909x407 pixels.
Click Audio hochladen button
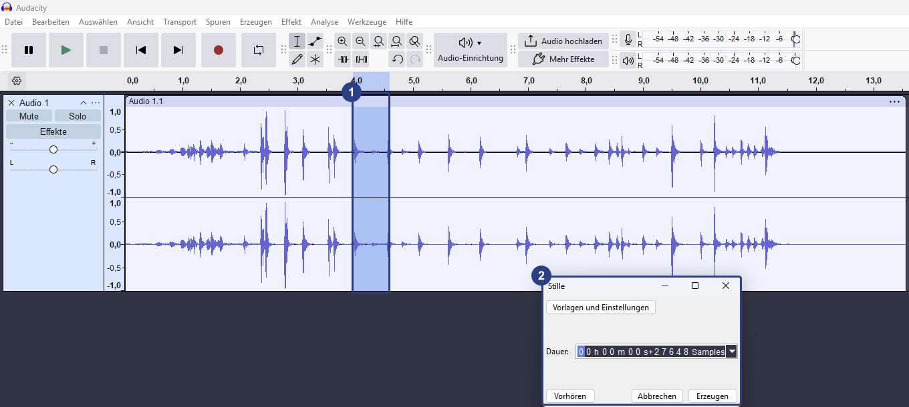click(x=563, y=41)
